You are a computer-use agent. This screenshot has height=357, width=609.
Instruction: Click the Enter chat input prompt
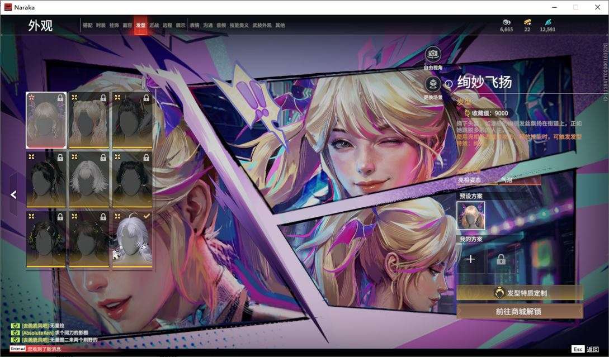[17, 349]
